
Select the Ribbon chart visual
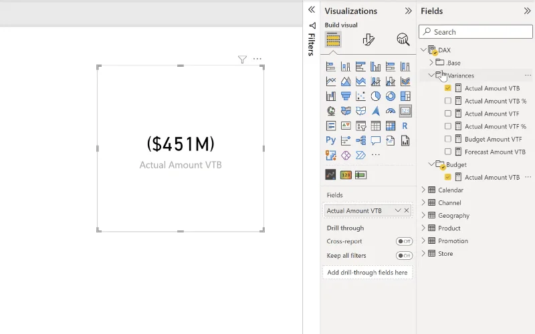click(x=405, y=81)
